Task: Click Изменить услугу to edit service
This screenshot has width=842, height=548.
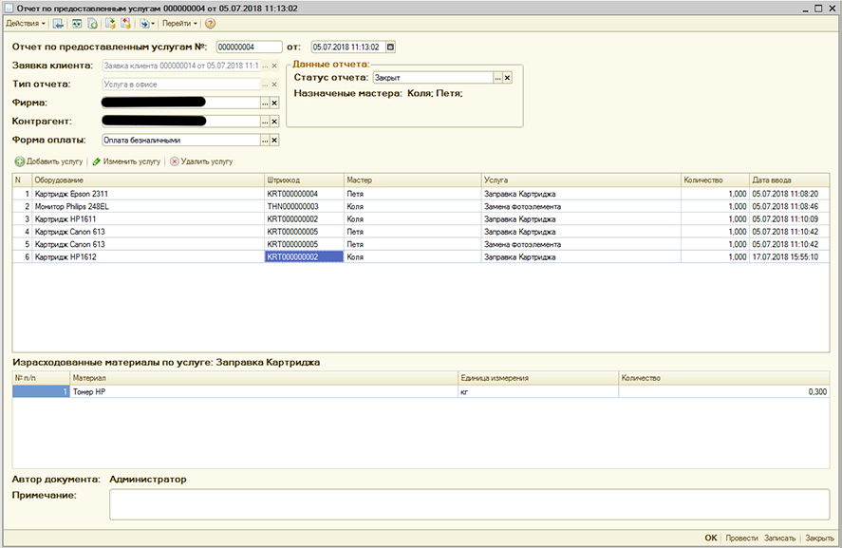Action: [x=126, y=161]
